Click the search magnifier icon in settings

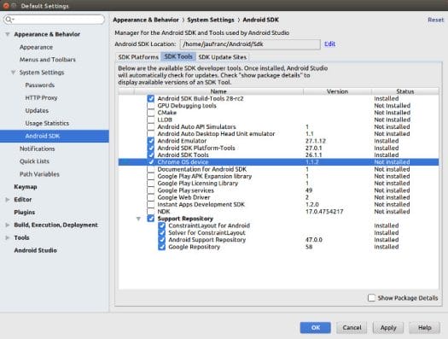click(x=9, y=20)
